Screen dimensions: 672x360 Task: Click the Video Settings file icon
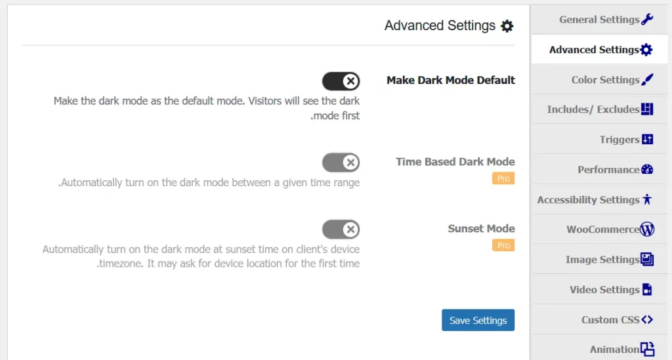[647, 290]
